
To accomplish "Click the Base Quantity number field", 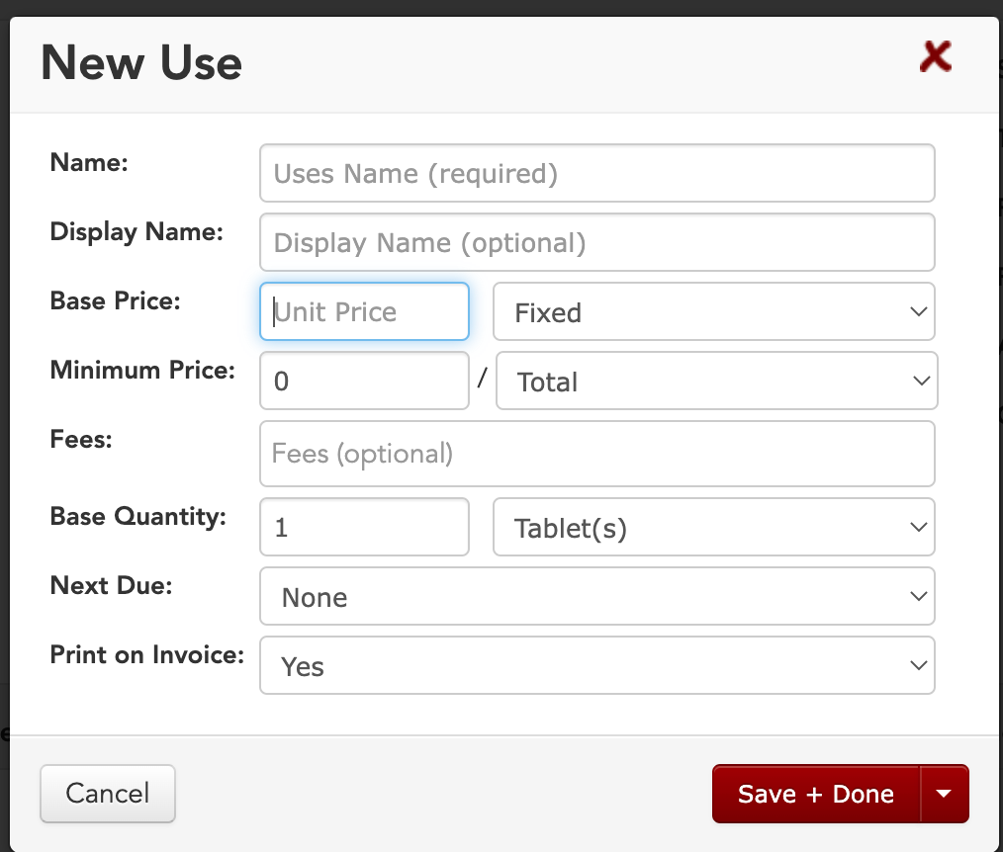I will 364,527.
